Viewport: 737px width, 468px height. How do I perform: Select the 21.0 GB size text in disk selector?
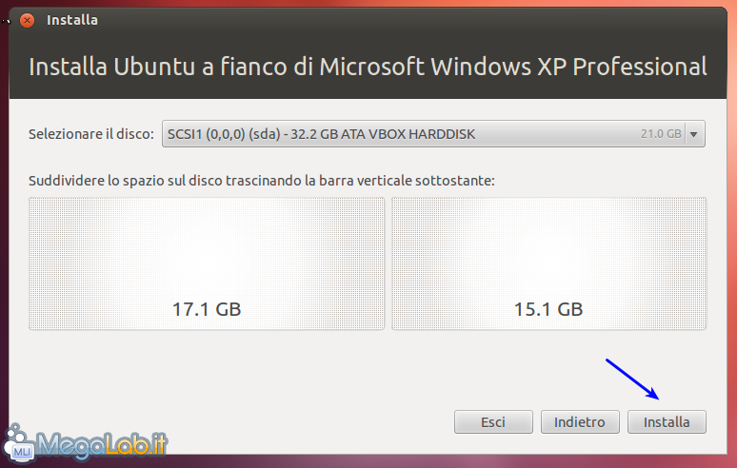point(661,134)
